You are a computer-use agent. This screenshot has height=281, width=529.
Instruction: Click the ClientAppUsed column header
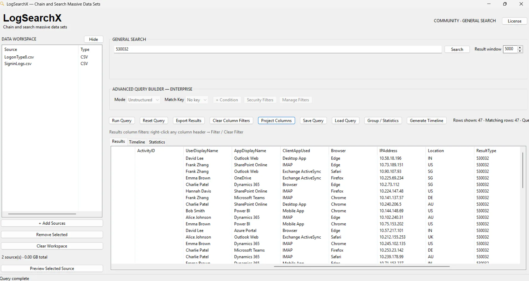point(304,151)
